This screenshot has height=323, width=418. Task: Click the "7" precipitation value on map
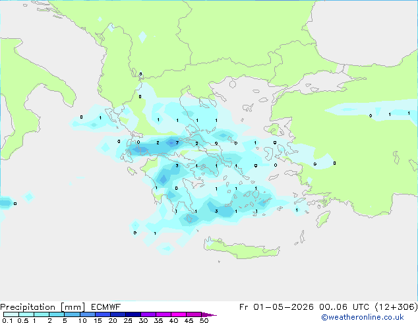pyautogui.click(x=177, y=143)
